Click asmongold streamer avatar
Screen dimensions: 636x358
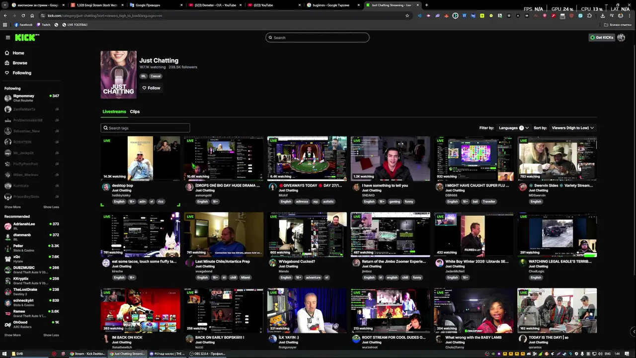[189, 187]
